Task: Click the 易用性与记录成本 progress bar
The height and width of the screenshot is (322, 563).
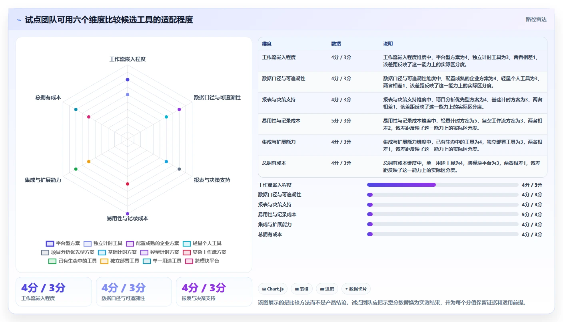Action: tap(443, 215)
